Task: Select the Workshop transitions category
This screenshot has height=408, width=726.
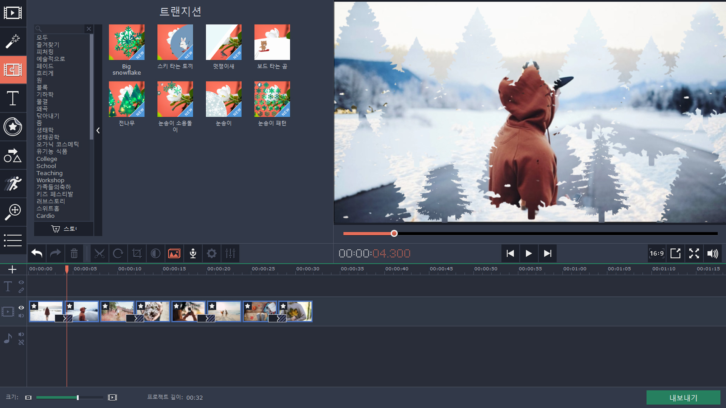Action: point(50,180)
